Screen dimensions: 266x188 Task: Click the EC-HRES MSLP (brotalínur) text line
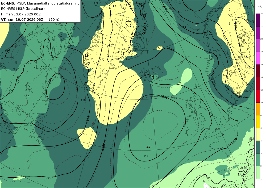pyautogui.click(x=23, y=9)
